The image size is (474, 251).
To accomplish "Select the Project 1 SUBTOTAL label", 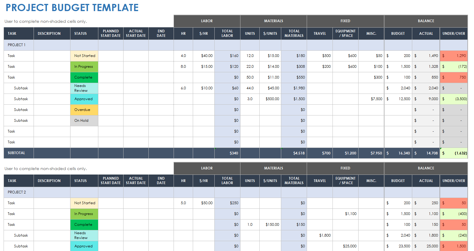I will pyautogui.click(x=19, y=153).
